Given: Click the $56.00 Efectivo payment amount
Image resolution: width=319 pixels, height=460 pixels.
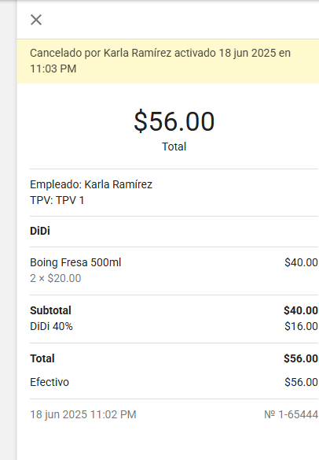Looking at the screenshot, I should [x=301, y=382].
